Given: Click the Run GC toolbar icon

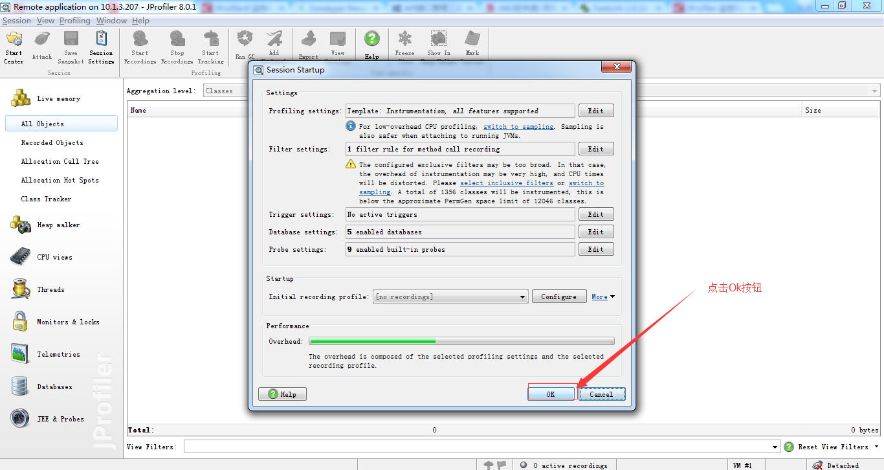Looking at the screenshot, I should (245, 45).
